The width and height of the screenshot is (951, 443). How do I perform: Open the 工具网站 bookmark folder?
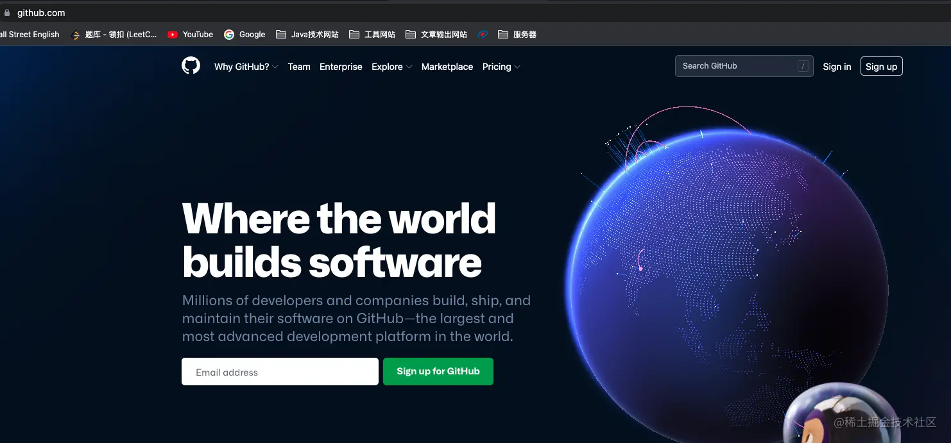click(372, 35)
